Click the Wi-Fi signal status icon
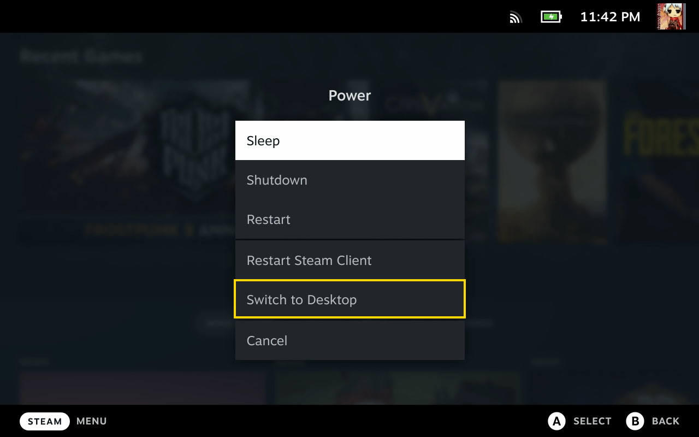 (516, 17)
